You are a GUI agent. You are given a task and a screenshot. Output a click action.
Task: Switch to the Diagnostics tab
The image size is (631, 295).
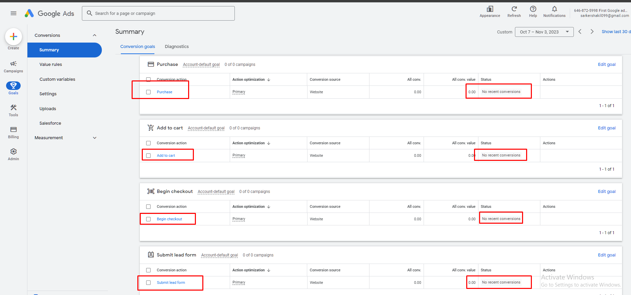pyautogui.click(x=177, y=47)
